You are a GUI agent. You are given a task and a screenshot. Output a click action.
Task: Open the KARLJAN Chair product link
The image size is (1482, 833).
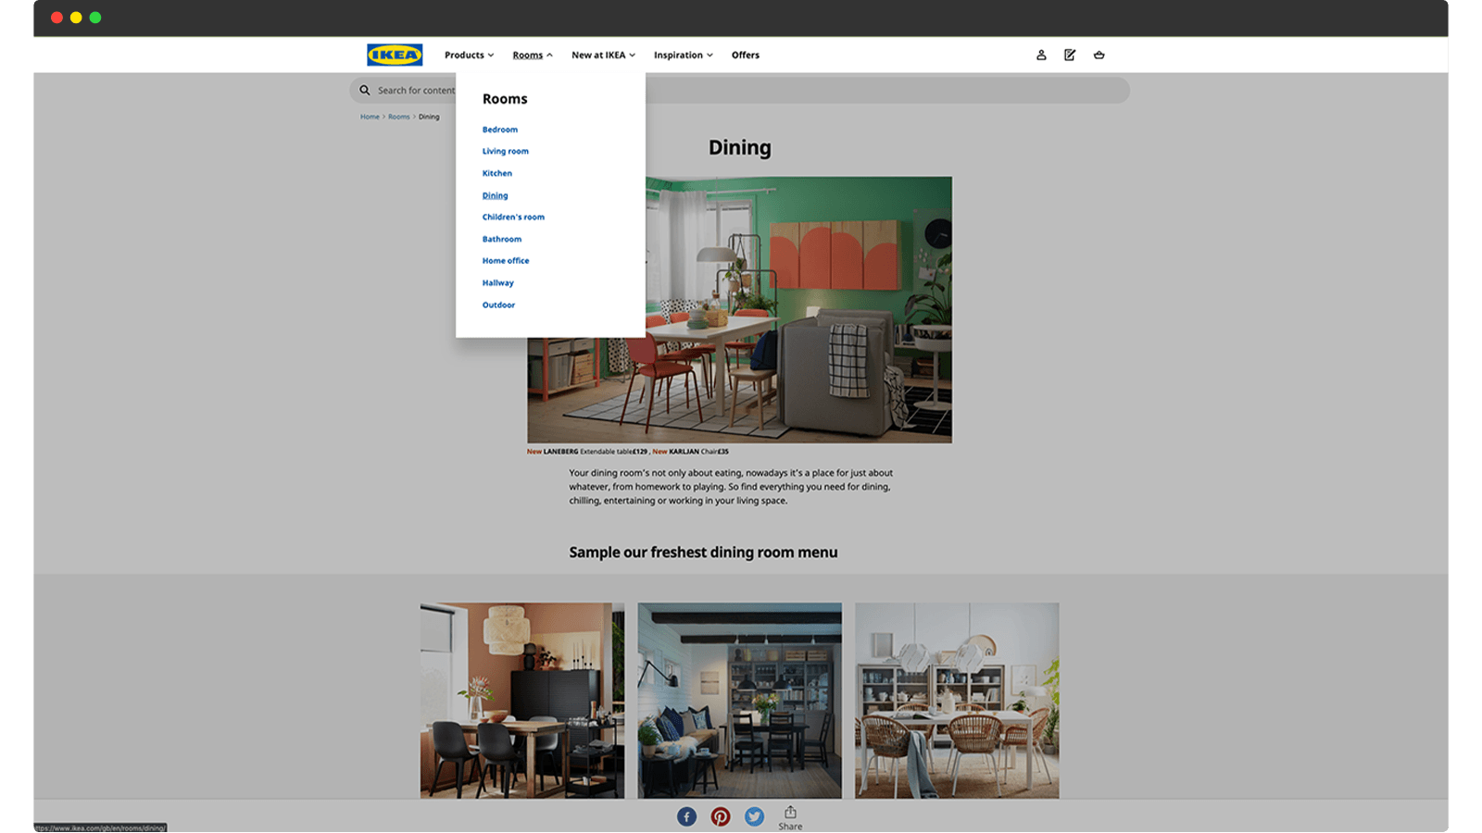point(693,452)
